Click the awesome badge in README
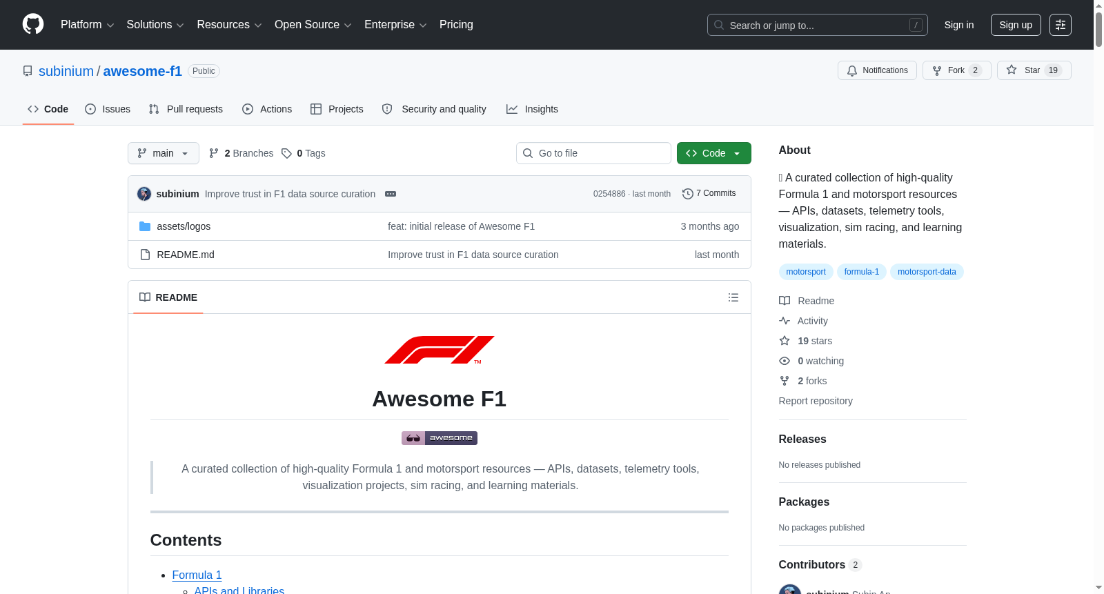Screen dimensions: 1104x594 440,438
